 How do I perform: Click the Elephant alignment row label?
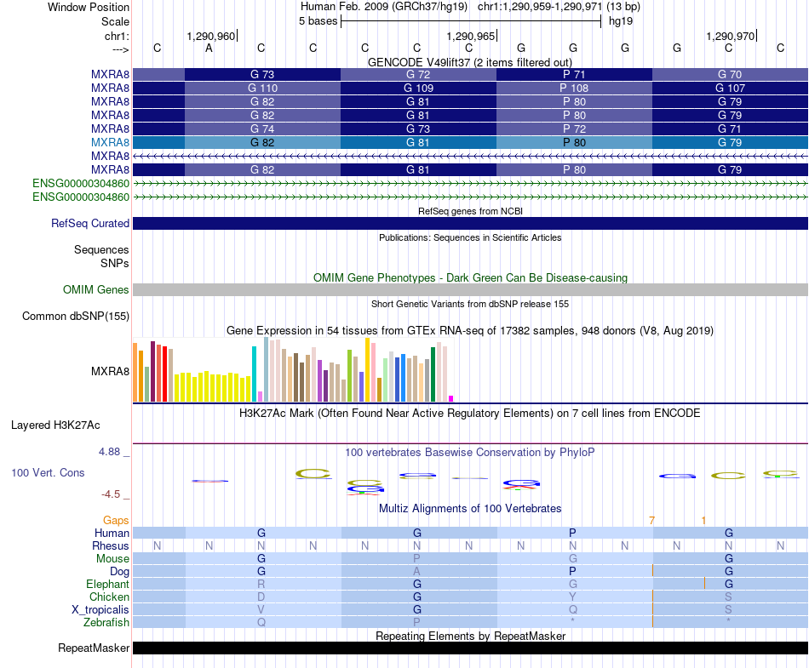click(108, 584)
